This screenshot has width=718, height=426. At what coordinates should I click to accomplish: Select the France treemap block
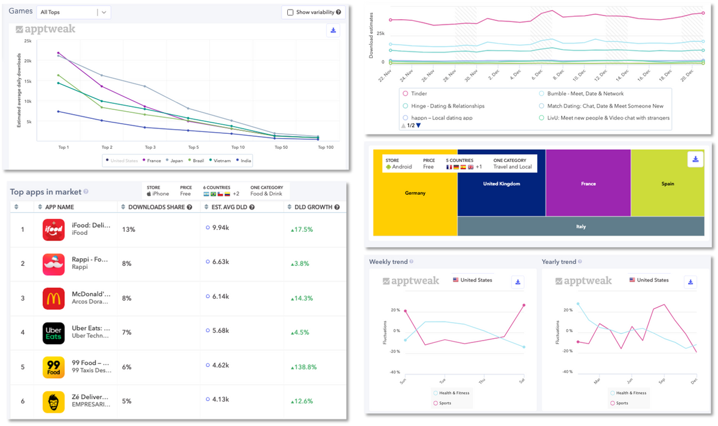(x=588, y=183)
